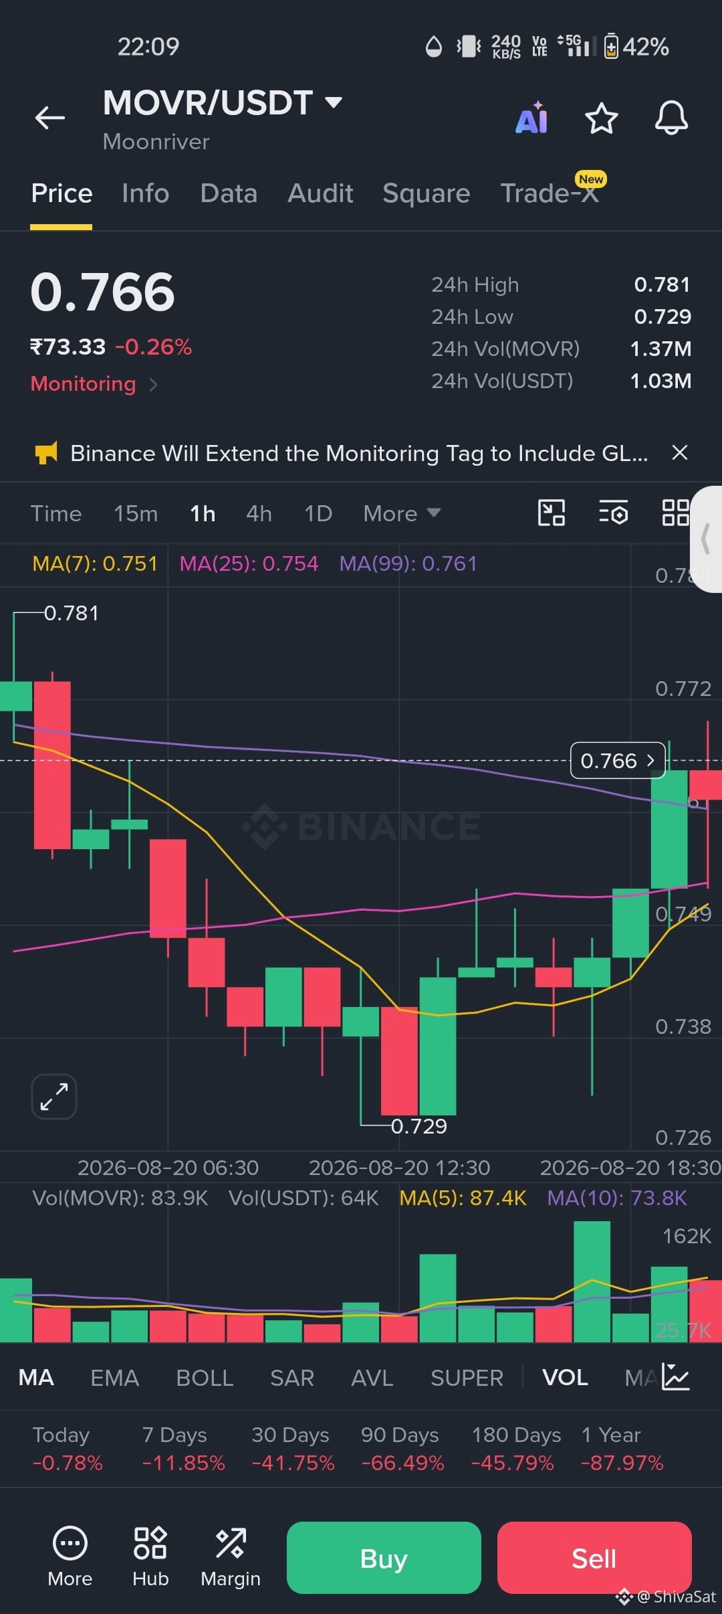Screen dimensions: 722x1614
Task: Tap the 7 Days -11.85% performance
Action: 183,1448
